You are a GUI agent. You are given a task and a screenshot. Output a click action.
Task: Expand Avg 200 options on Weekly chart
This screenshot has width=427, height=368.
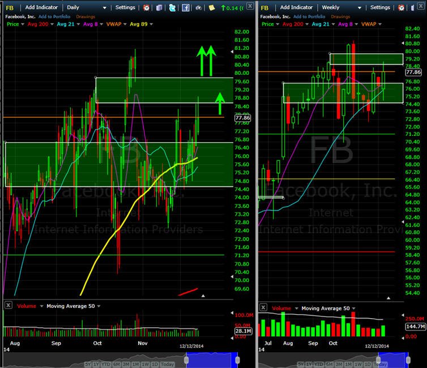307,24
